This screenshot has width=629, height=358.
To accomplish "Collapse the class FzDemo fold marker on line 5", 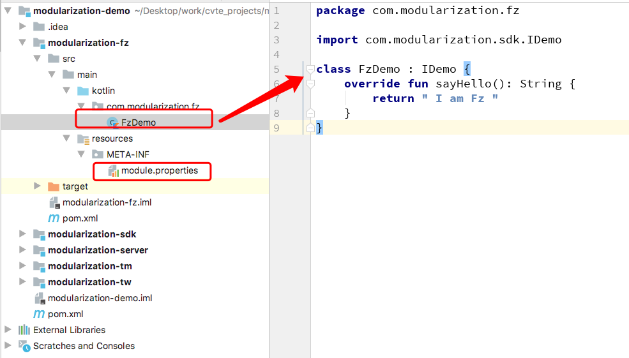I will [310, 69].
